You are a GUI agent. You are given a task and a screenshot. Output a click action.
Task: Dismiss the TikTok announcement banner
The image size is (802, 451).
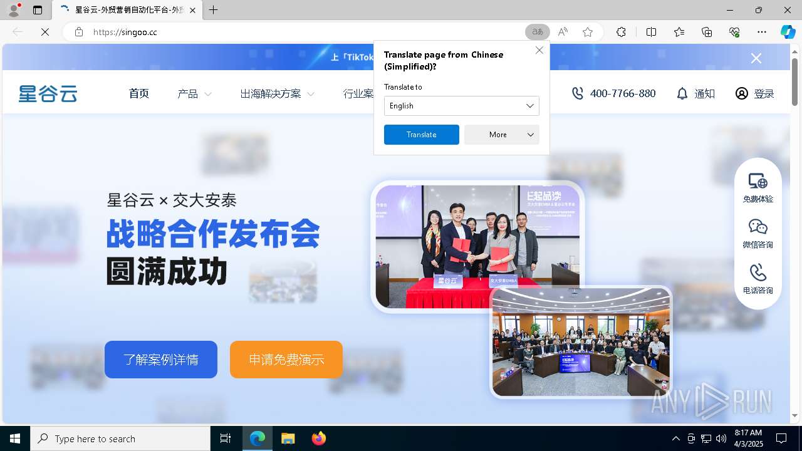(756, 58)
